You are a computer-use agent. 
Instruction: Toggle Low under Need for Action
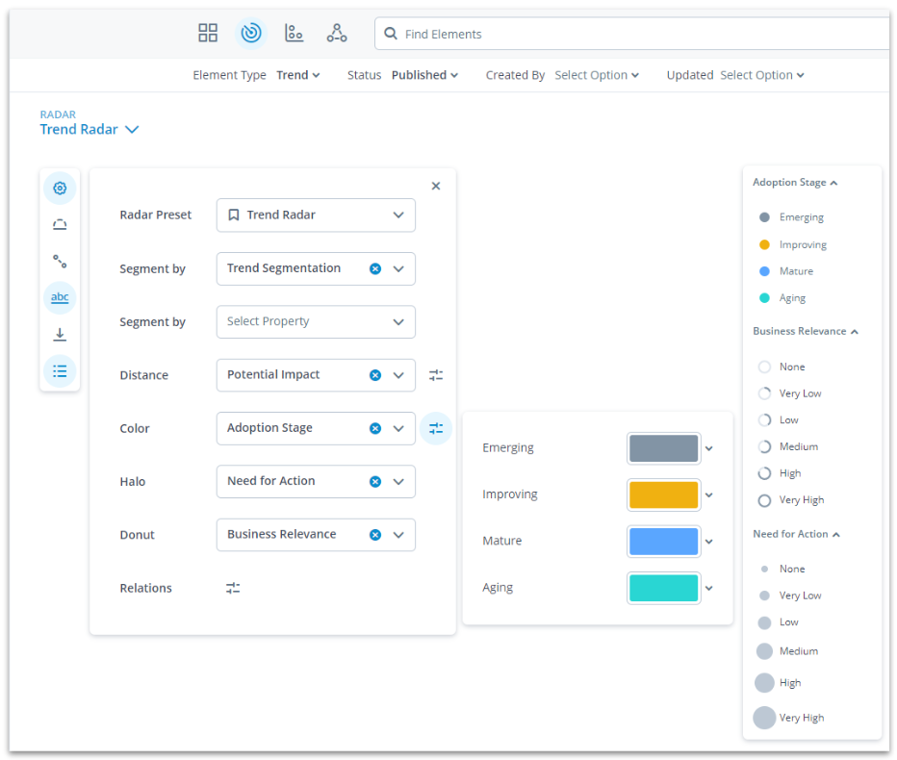778,622
